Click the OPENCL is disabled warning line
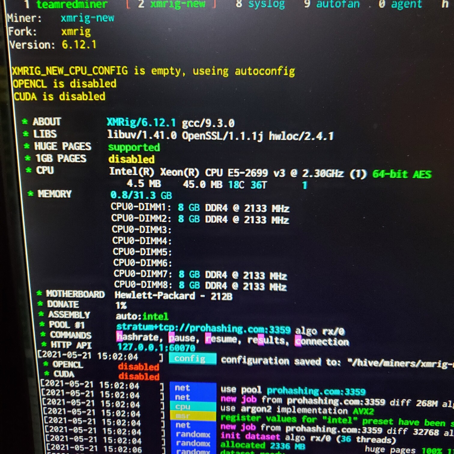 click(x=64, y=84)
